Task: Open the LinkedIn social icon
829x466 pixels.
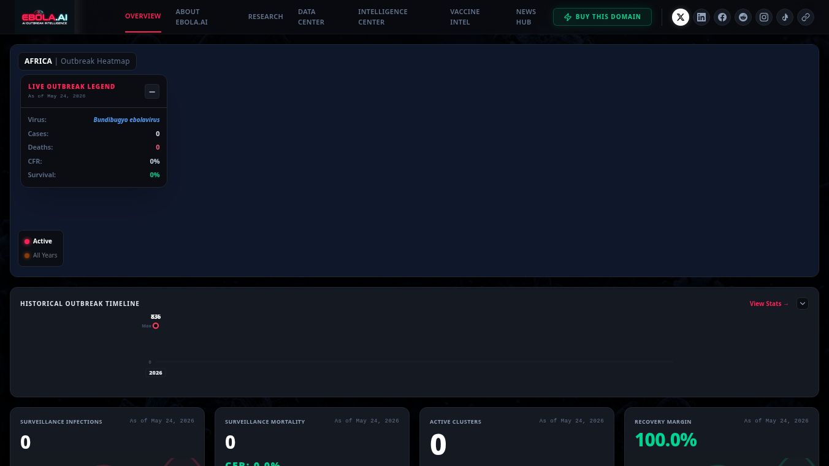Action: [x=701, y=17]
